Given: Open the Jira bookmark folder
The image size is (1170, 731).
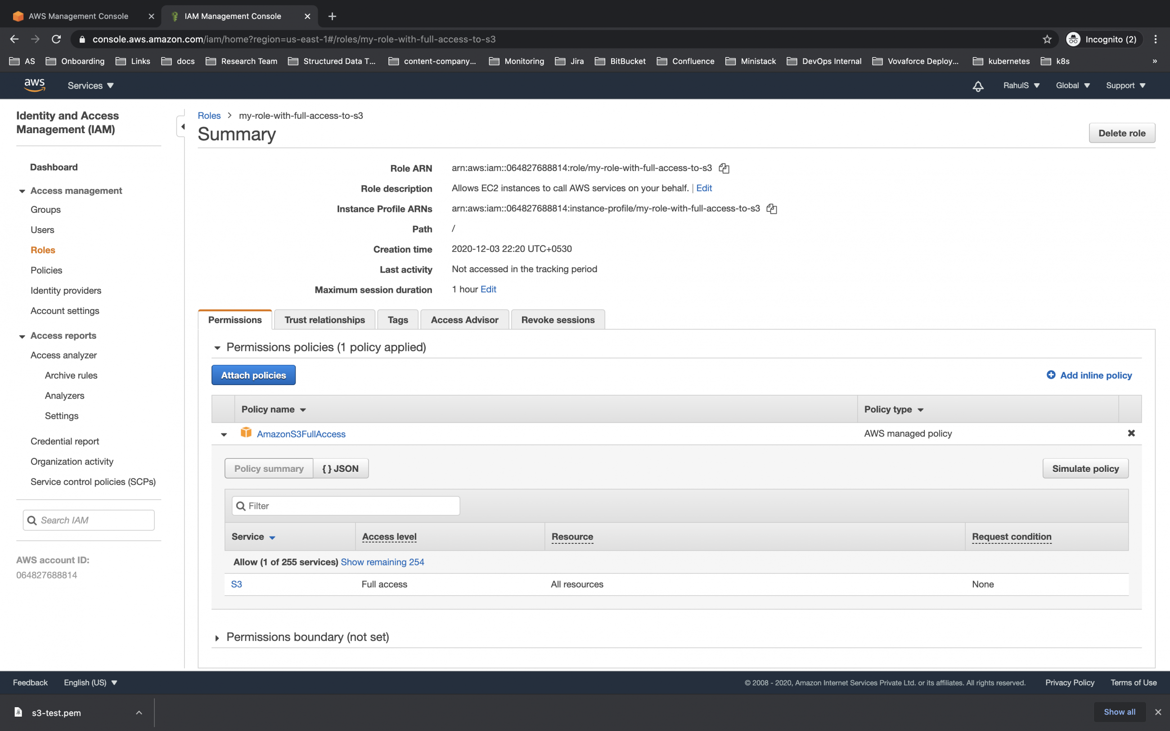Looking at the screenshot, I should (x=570, y=61).
